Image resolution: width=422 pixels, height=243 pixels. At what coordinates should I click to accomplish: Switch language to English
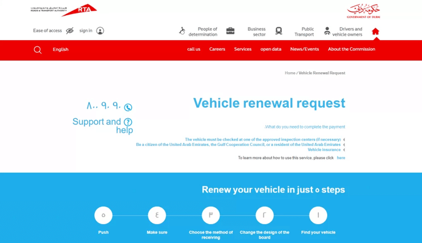click(x=61, y=50)
